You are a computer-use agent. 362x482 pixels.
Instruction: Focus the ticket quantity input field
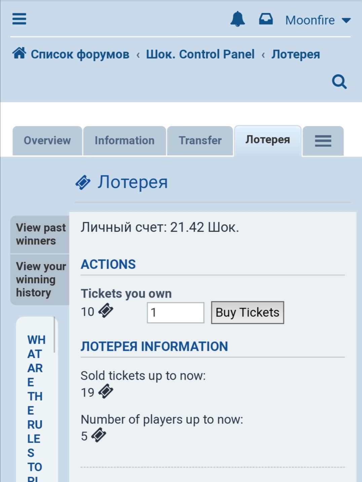tap(175, 313)
